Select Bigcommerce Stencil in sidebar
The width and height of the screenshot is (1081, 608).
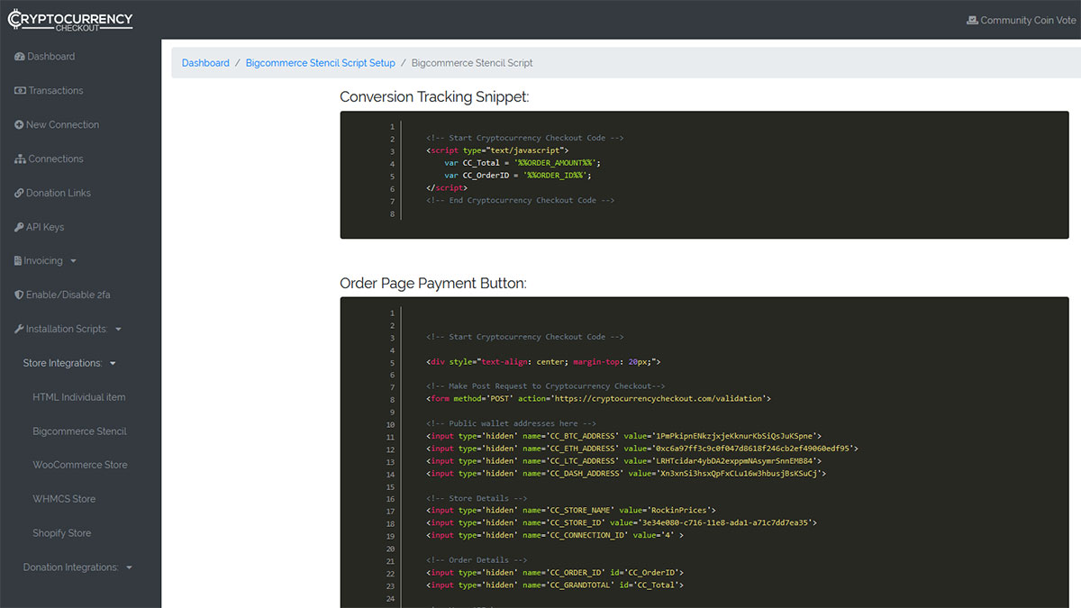[x=79, y=431]
